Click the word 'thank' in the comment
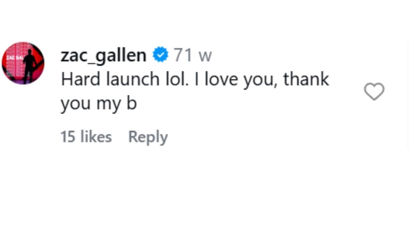This screenshot has height=230, width=409. 306,79
